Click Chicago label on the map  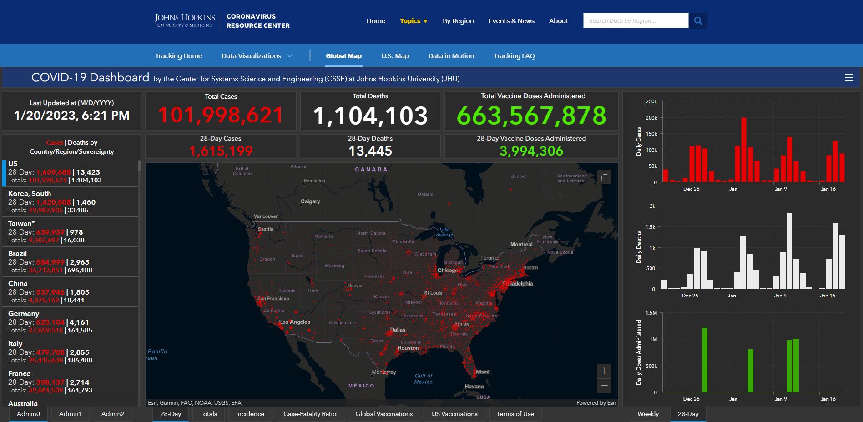pyautogui.click(x=448, y=270)
